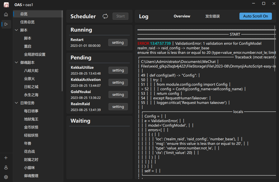
Task: Open setting for RealmRaid task
Action: tap(118, 106)
